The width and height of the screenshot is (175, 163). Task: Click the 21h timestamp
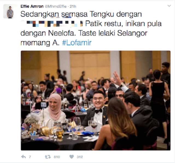pos(73,7)
